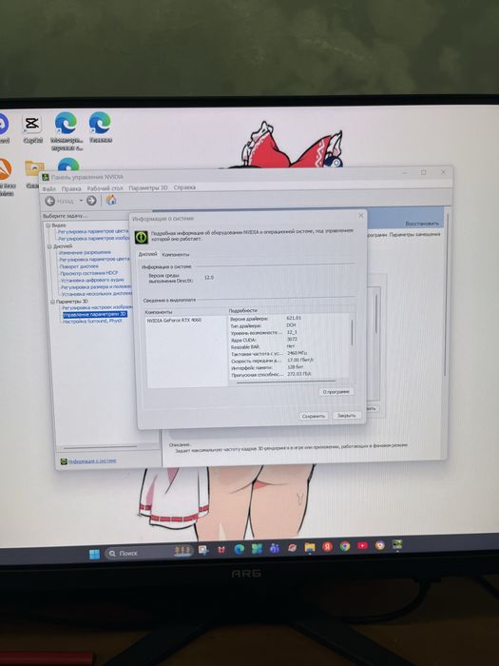
Task: Switch to the Компоненты tab
Action: click(x=176, y=254)
